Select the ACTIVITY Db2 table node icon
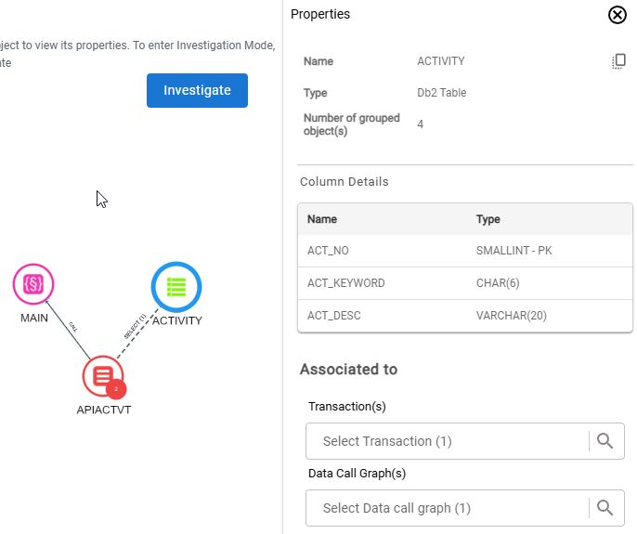Screen dimensions: 637x534 coord(176,287)
